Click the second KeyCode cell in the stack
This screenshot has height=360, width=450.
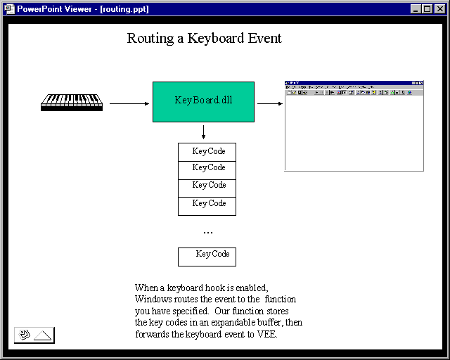tap(207, 169)
